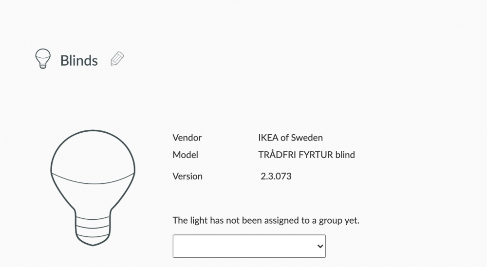487x267 pixels.
Task: Click the 'not been assigned to a group' message
Action: (x=266, y=220)
